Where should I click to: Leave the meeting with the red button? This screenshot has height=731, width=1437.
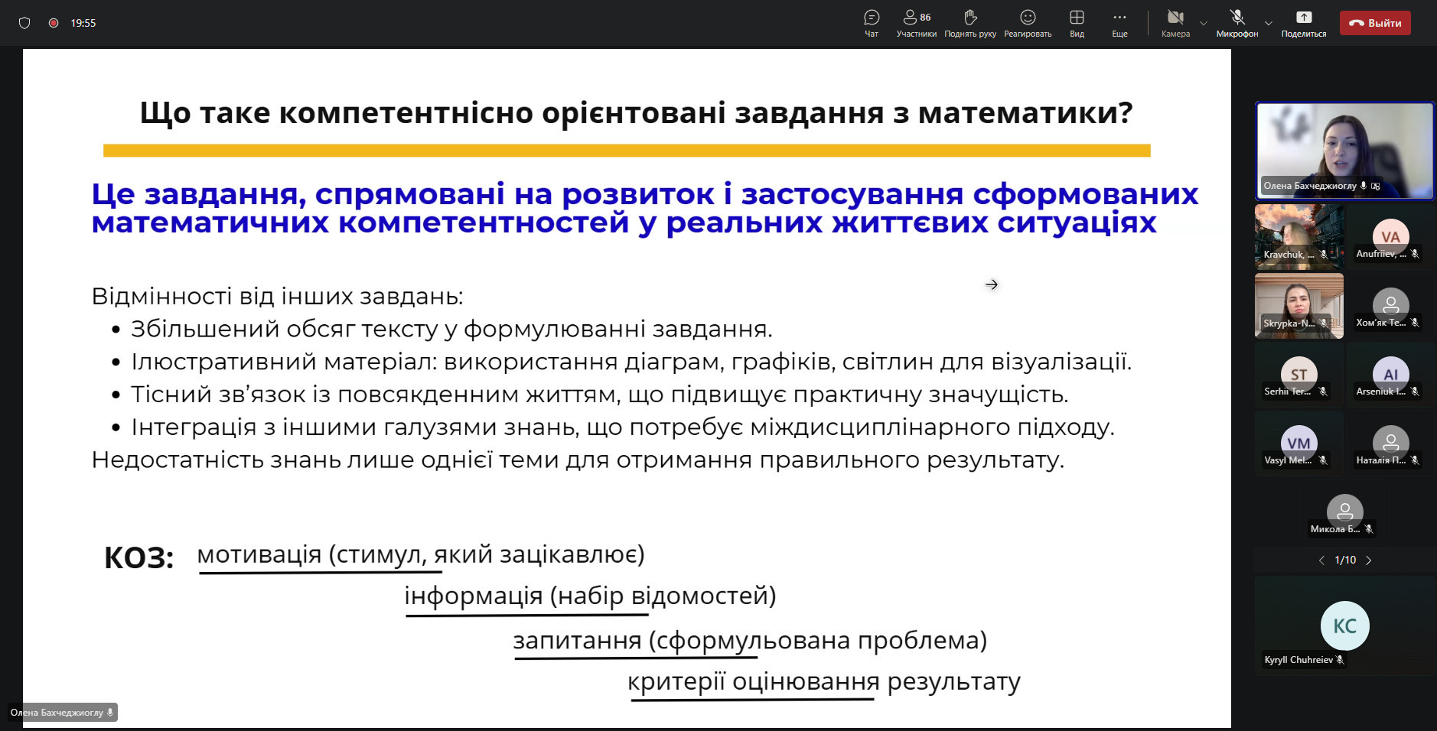tap(1375, 23)
